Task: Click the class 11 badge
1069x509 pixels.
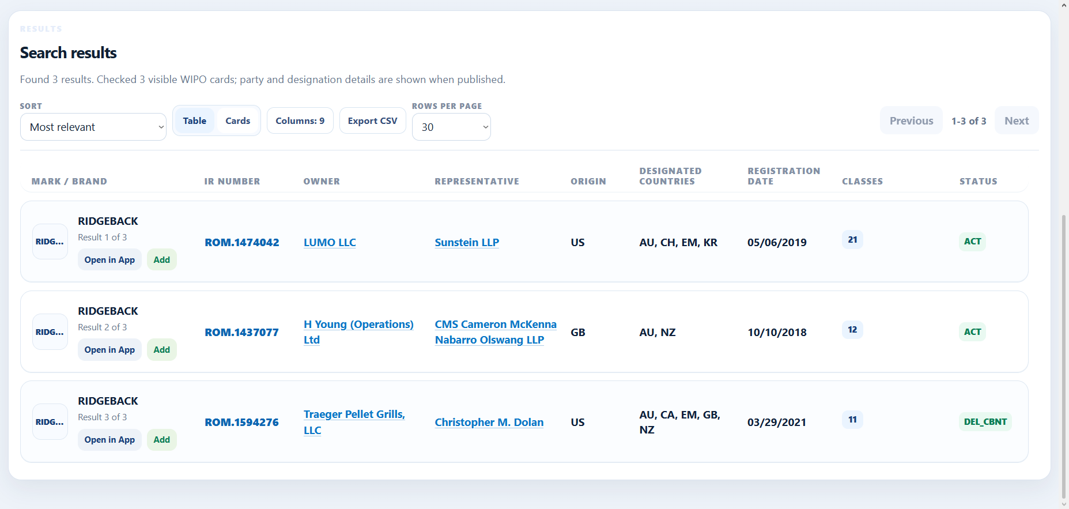Action: point(852,420)
